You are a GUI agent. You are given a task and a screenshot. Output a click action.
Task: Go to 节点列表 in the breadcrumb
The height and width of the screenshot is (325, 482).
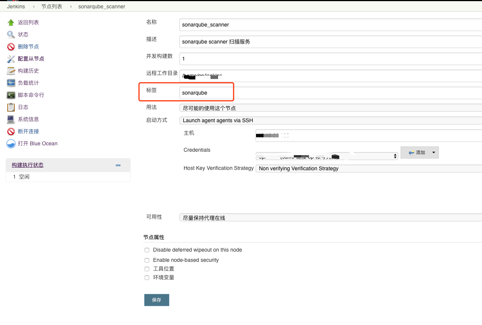click(51, 6)
